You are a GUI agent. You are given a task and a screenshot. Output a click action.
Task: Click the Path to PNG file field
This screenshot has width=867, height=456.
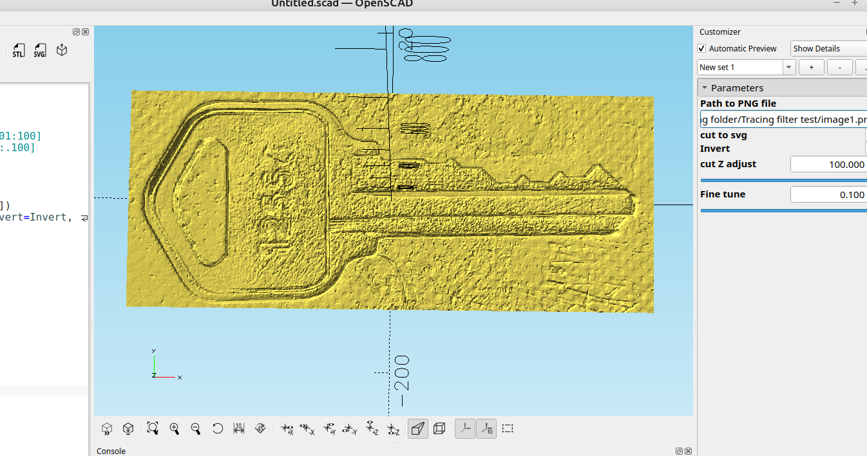pyautogui.click(x=783, y=119)
